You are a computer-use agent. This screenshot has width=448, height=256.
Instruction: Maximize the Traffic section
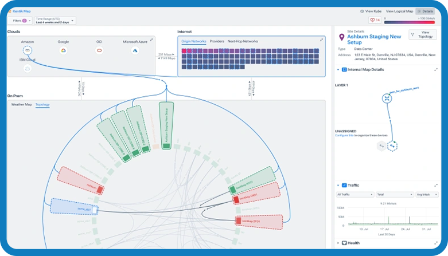[x=436, y=185]
